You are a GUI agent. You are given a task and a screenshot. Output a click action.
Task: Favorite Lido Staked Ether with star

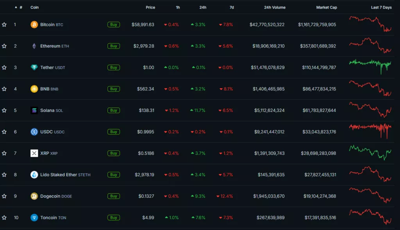pyautogui.click(x=4, y=175)
